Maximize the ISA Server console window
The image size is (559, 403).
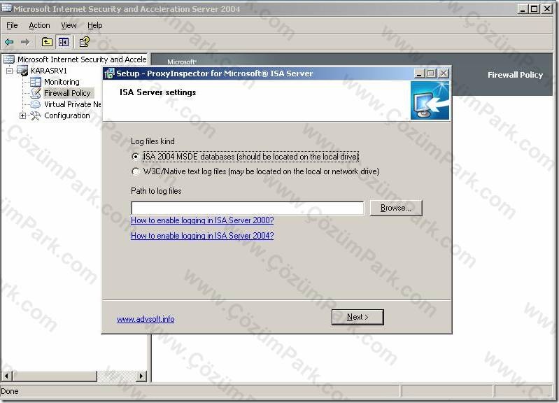(x=535, y=9)
